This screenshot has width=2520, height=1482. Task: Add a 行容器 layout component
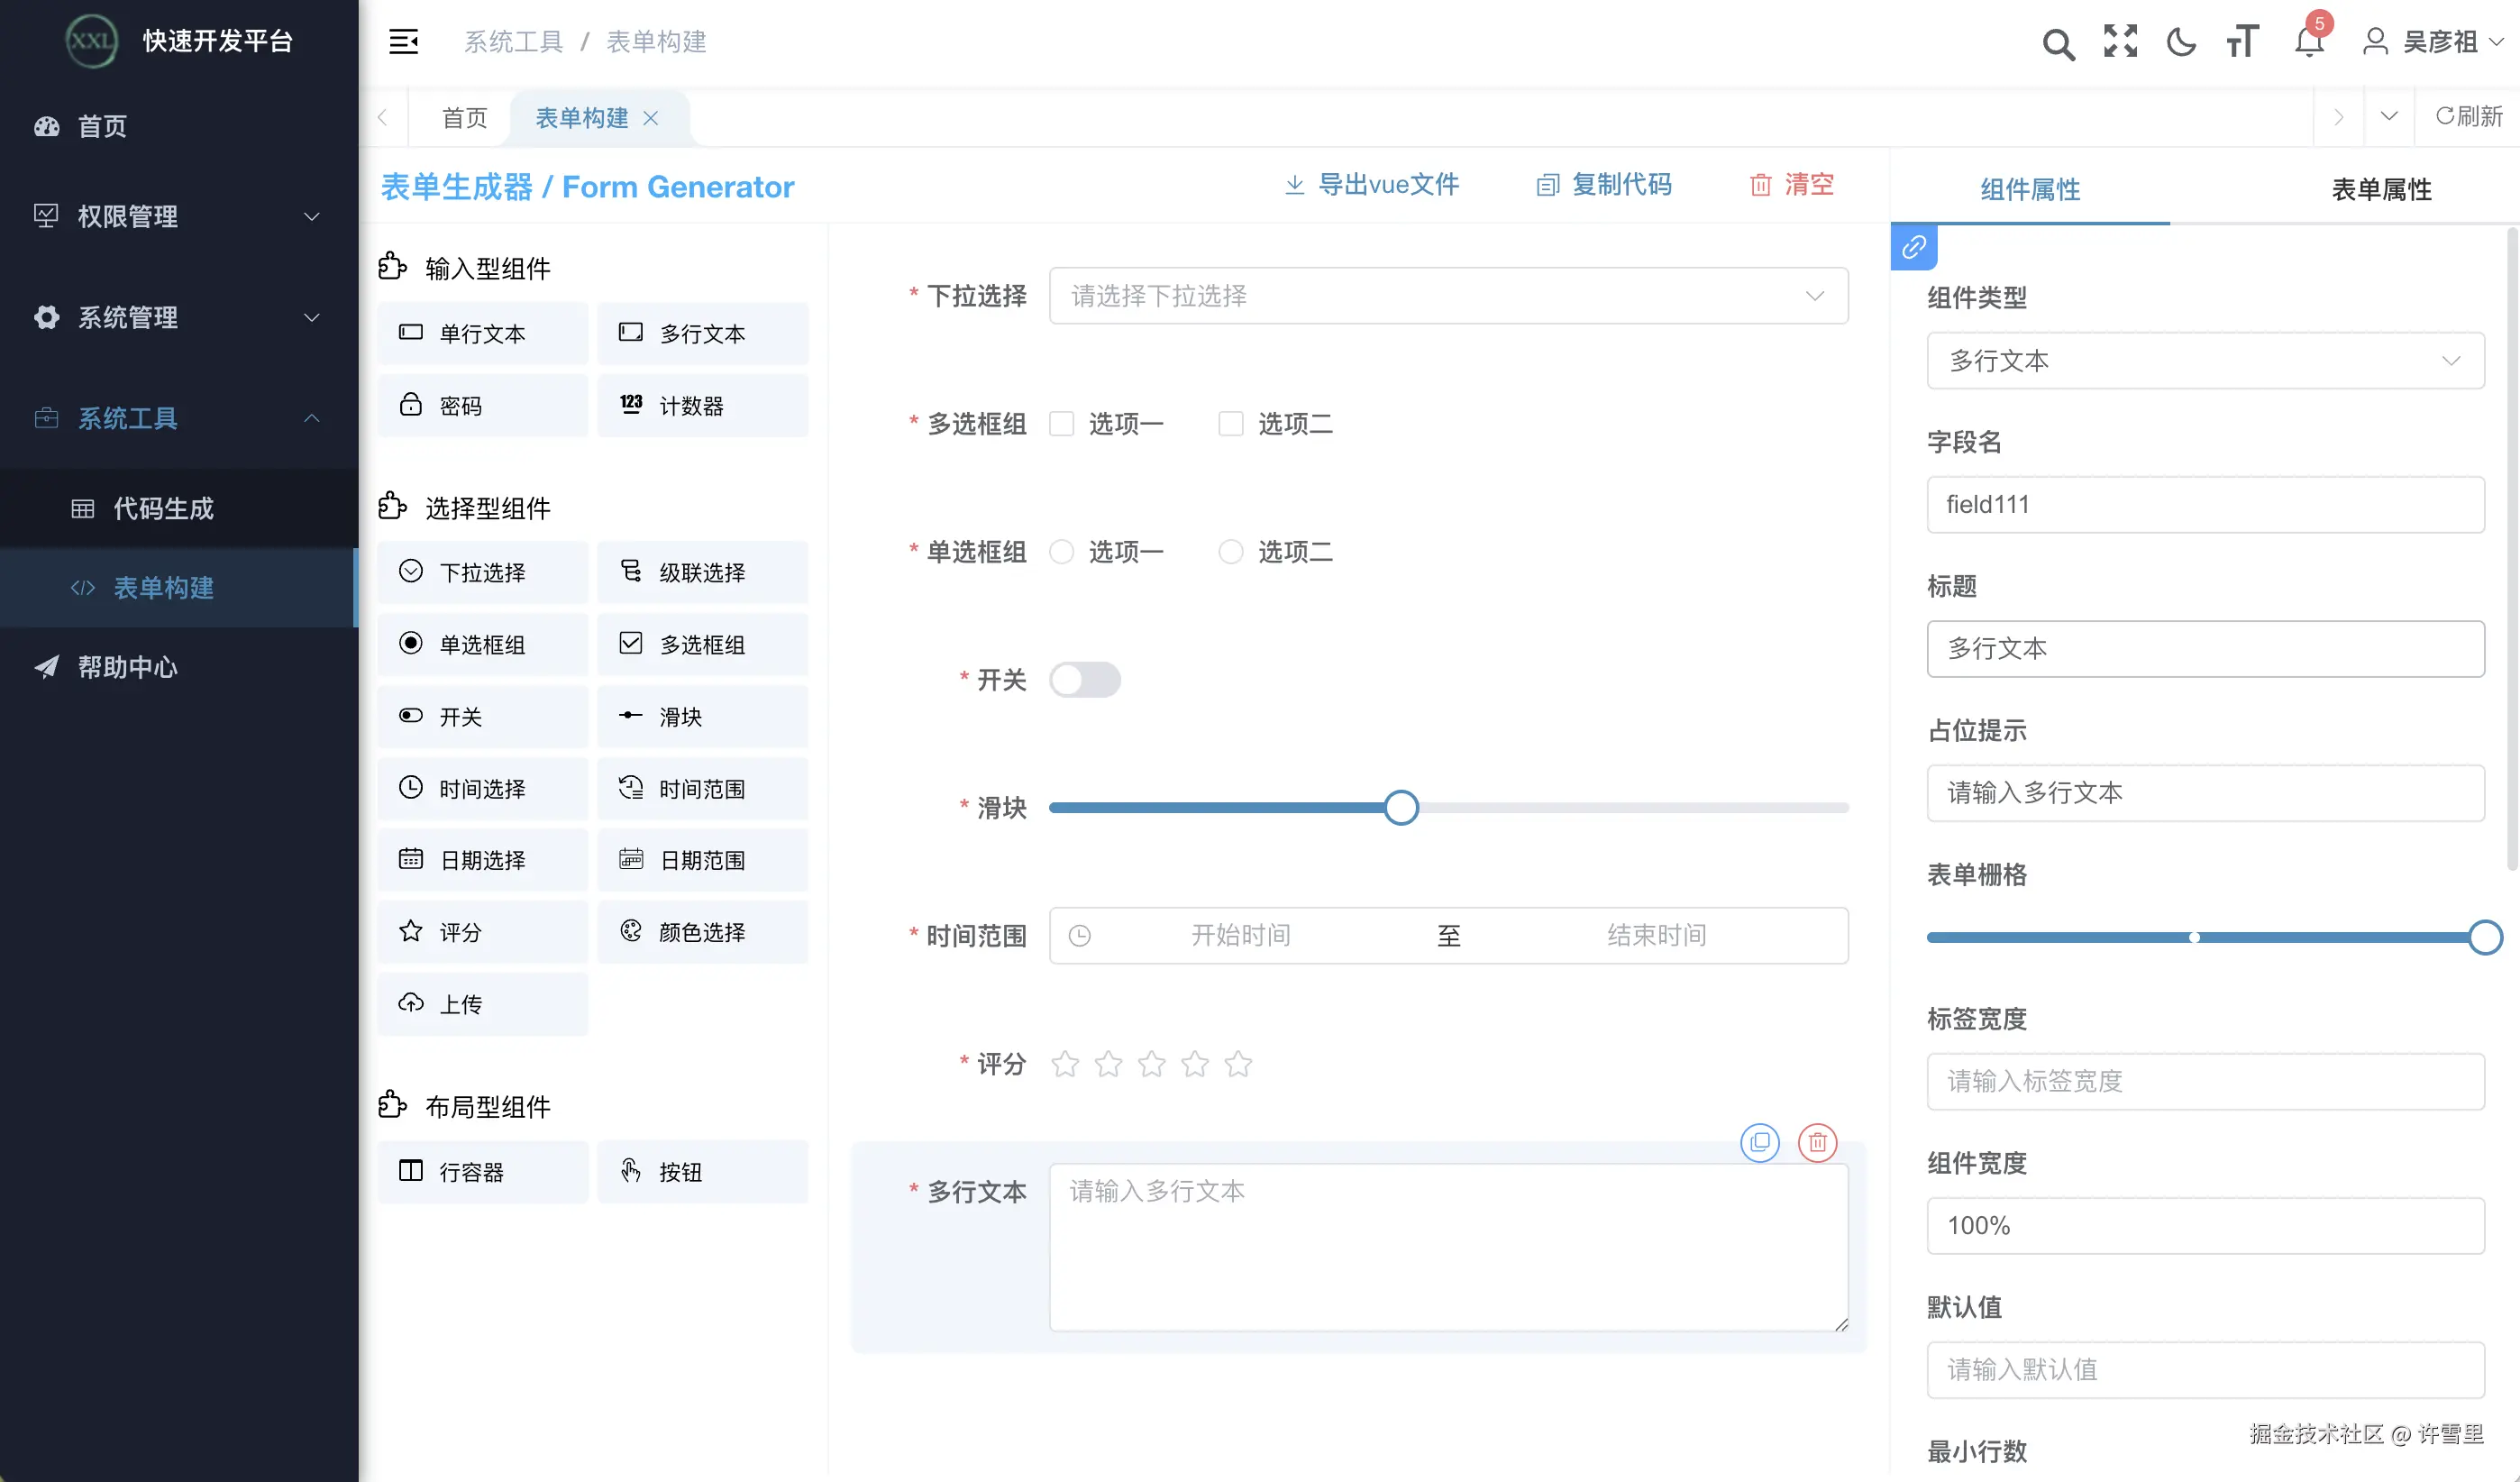pos(483,1171)
